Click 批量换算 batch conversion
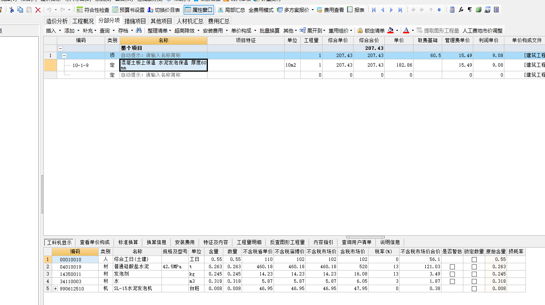545x305 pixels. [x=270, y=30]
